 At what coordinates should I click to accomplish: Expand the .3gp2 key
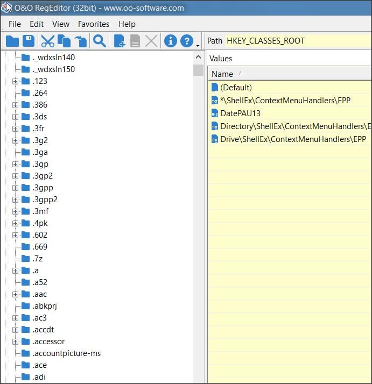15,176
